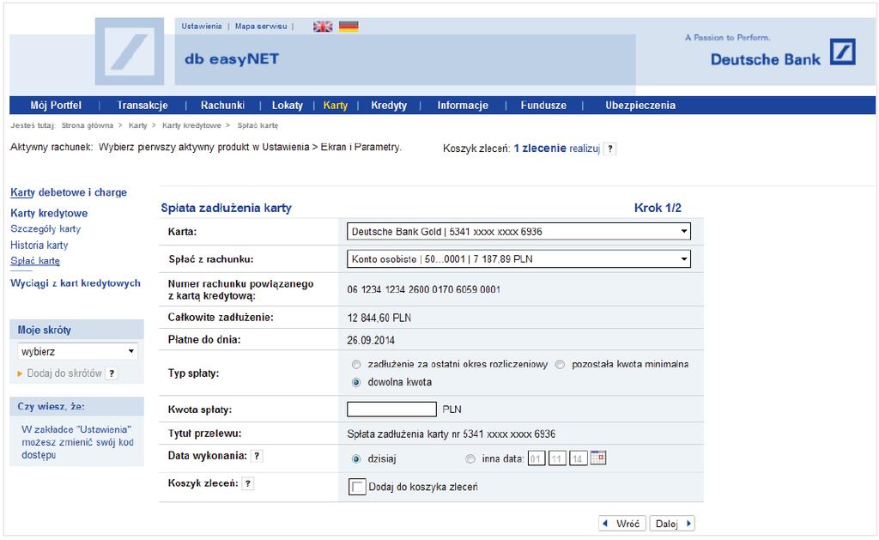
Task: Open Spłać kartę sidebar link
Action: [x=34, y=261]
